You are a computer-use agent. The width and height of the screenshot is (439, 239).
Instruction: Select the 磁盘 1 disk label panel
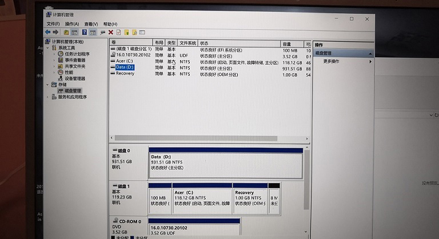(128, 198)
